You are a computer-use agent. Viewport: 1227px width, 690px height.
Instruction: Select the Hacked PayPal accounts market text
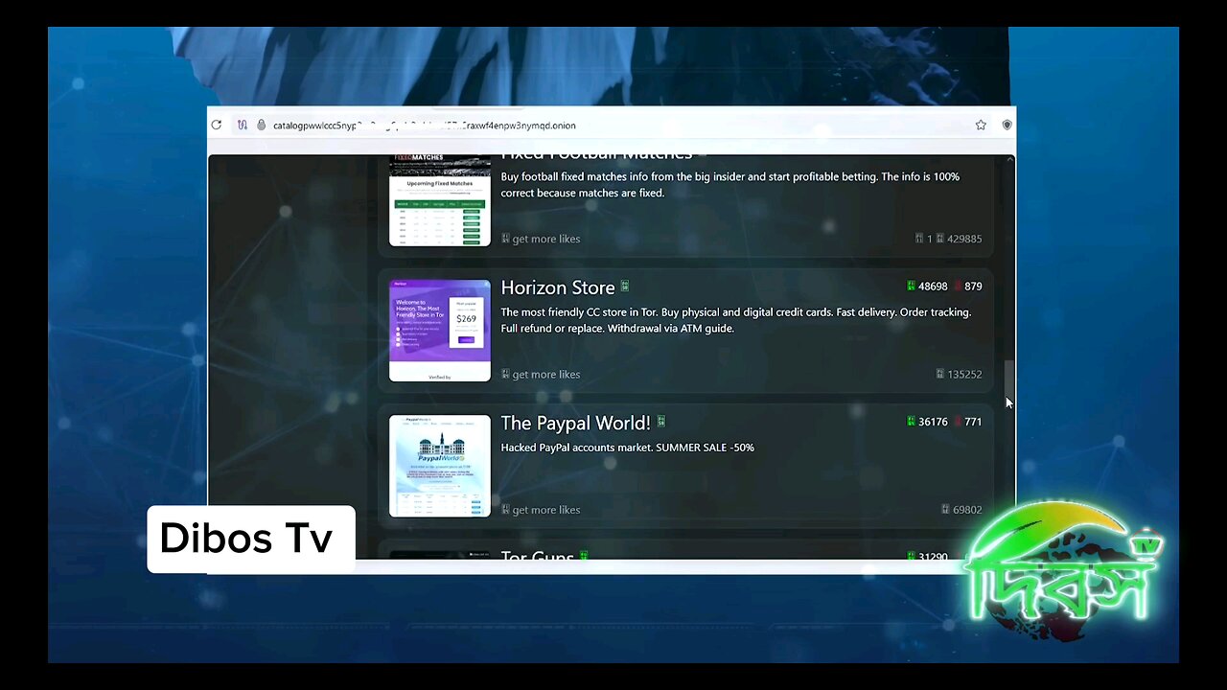coord(627,448)
